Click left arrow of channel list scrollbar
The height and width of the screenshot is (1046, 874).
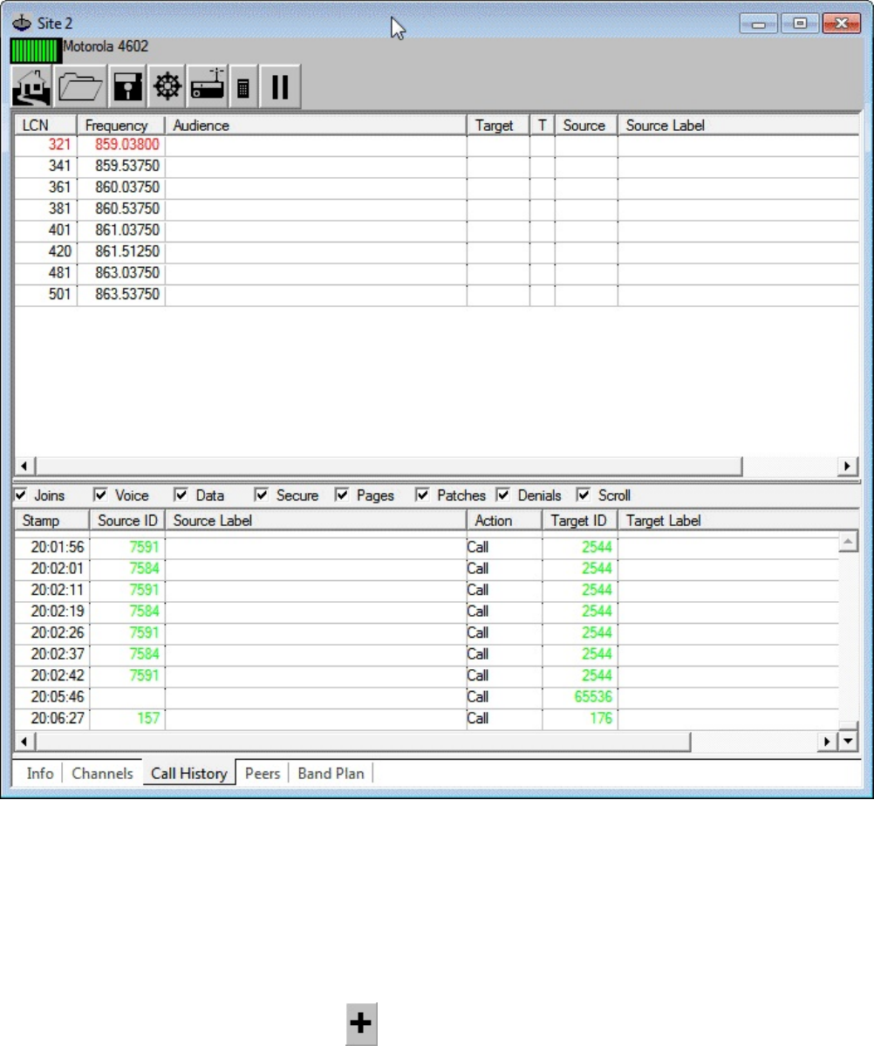click(24, 466)
